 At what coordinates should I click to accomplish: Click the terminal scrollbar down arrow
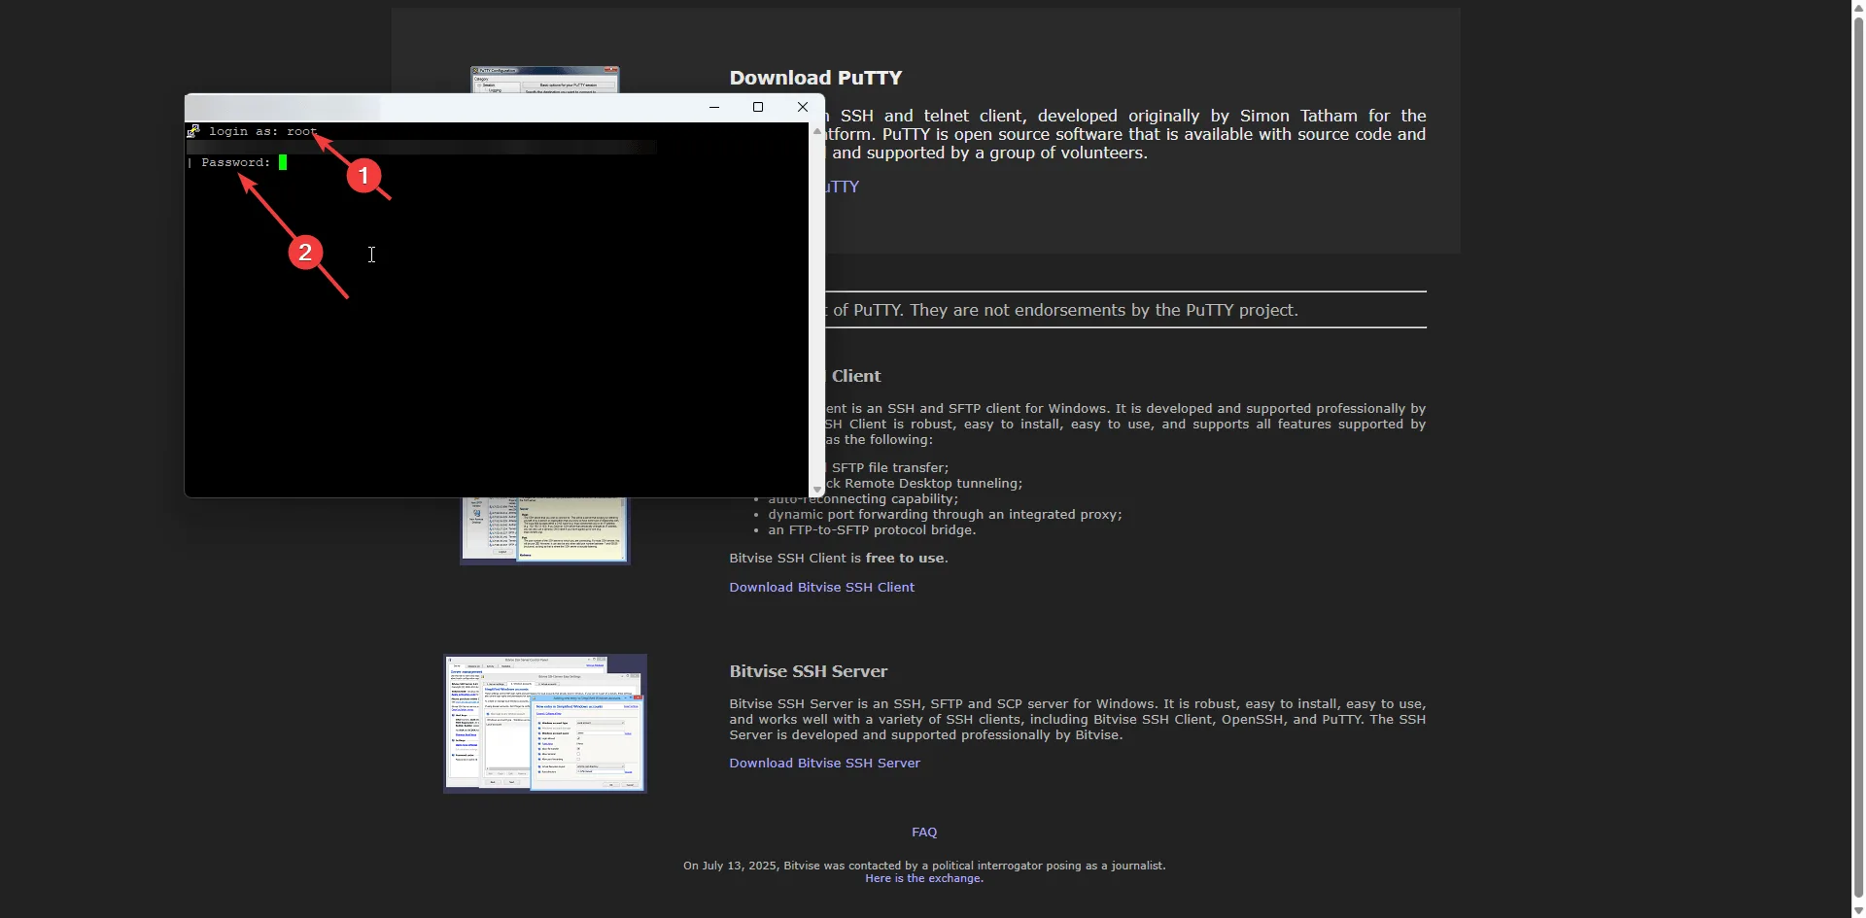pyautogui.click(x=817, y=490)
